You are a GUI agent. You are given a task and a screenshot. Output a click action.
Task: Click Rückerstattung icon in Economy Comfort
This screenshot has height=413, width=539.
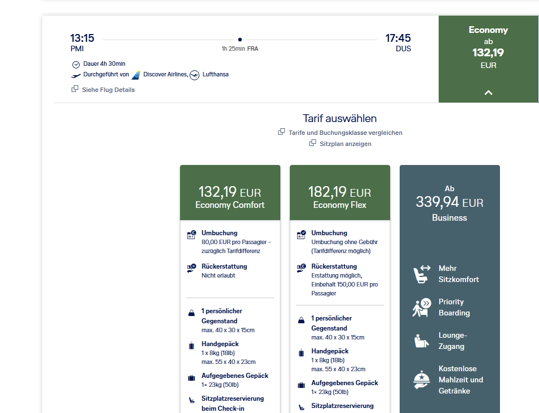click(x=192, y=268)
